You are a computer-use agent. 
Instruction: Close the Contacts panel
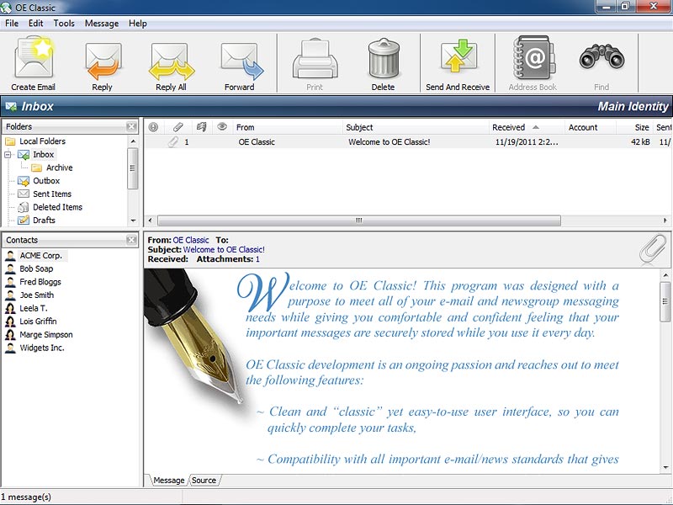click(x=132, y=240)
